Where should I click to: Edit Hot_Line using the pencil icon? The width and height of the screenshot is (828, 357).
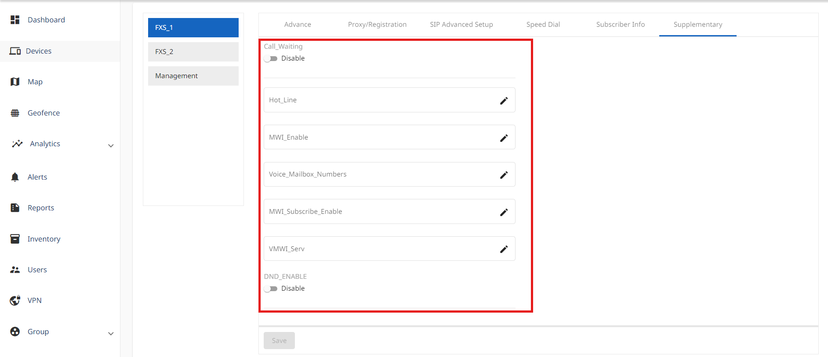(504, 101)
